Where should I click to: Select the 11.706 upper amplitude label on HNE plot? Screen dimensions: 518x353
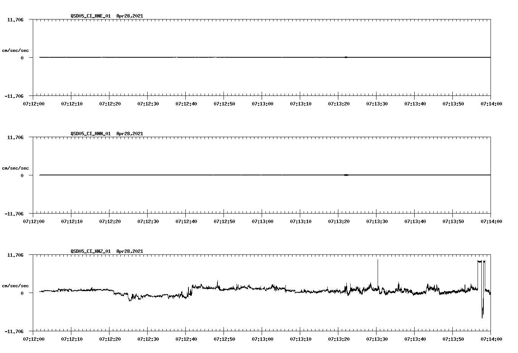[x=15, y=19]
